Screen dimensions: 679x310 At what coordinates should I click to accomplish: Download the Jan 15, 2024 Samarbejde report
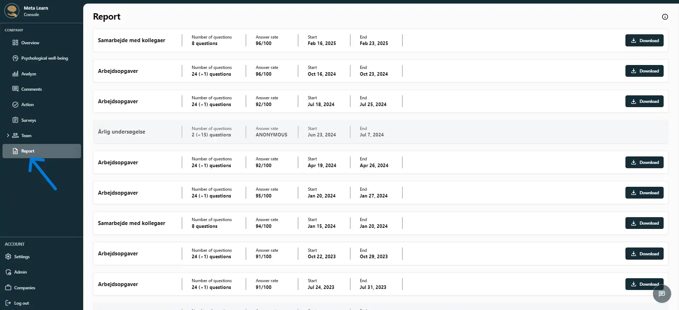coord(644,223)
